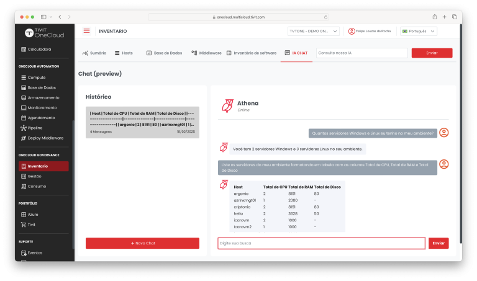Open the Pipeline automation item
Screen dimensions: 477x281
[x=36, y=128]
